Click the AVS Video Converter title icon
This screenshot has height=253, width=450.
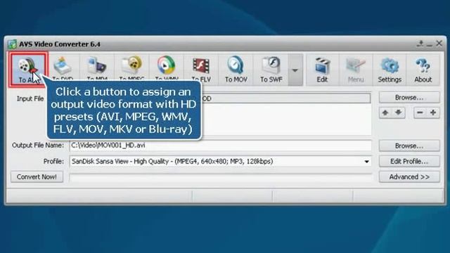[12, 44]
